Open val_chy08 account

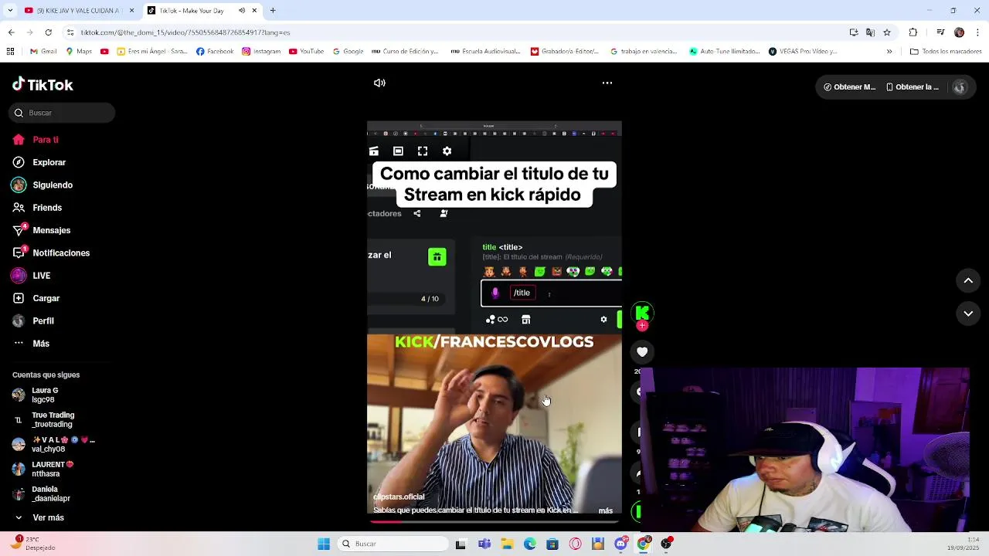click(53, 444)
